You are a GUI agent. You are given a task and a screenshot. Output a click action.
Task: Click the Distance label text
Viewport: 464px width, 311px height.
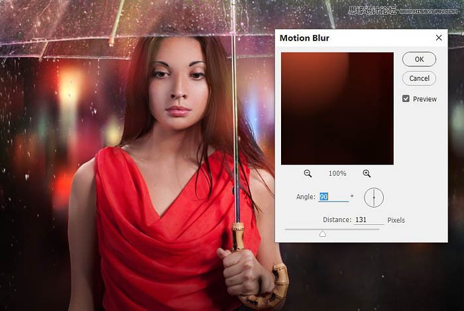(x=336, y=220)
